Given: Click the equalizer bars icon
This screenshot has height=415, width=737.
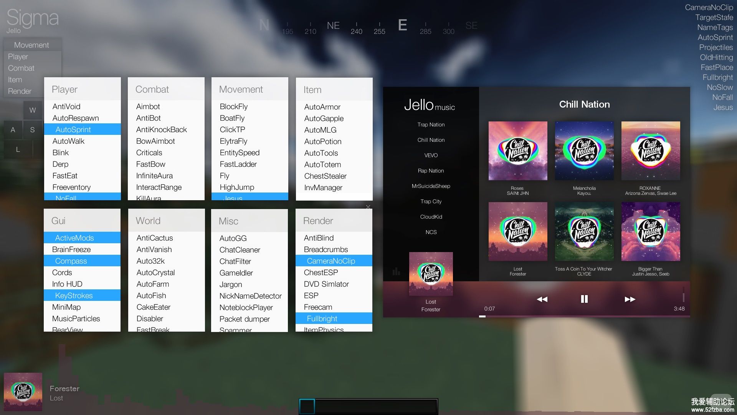Looking at the screenshot, I should point(396,272).
